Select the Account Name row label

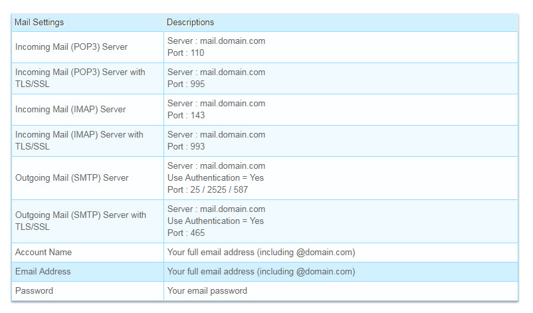point(43,253)
